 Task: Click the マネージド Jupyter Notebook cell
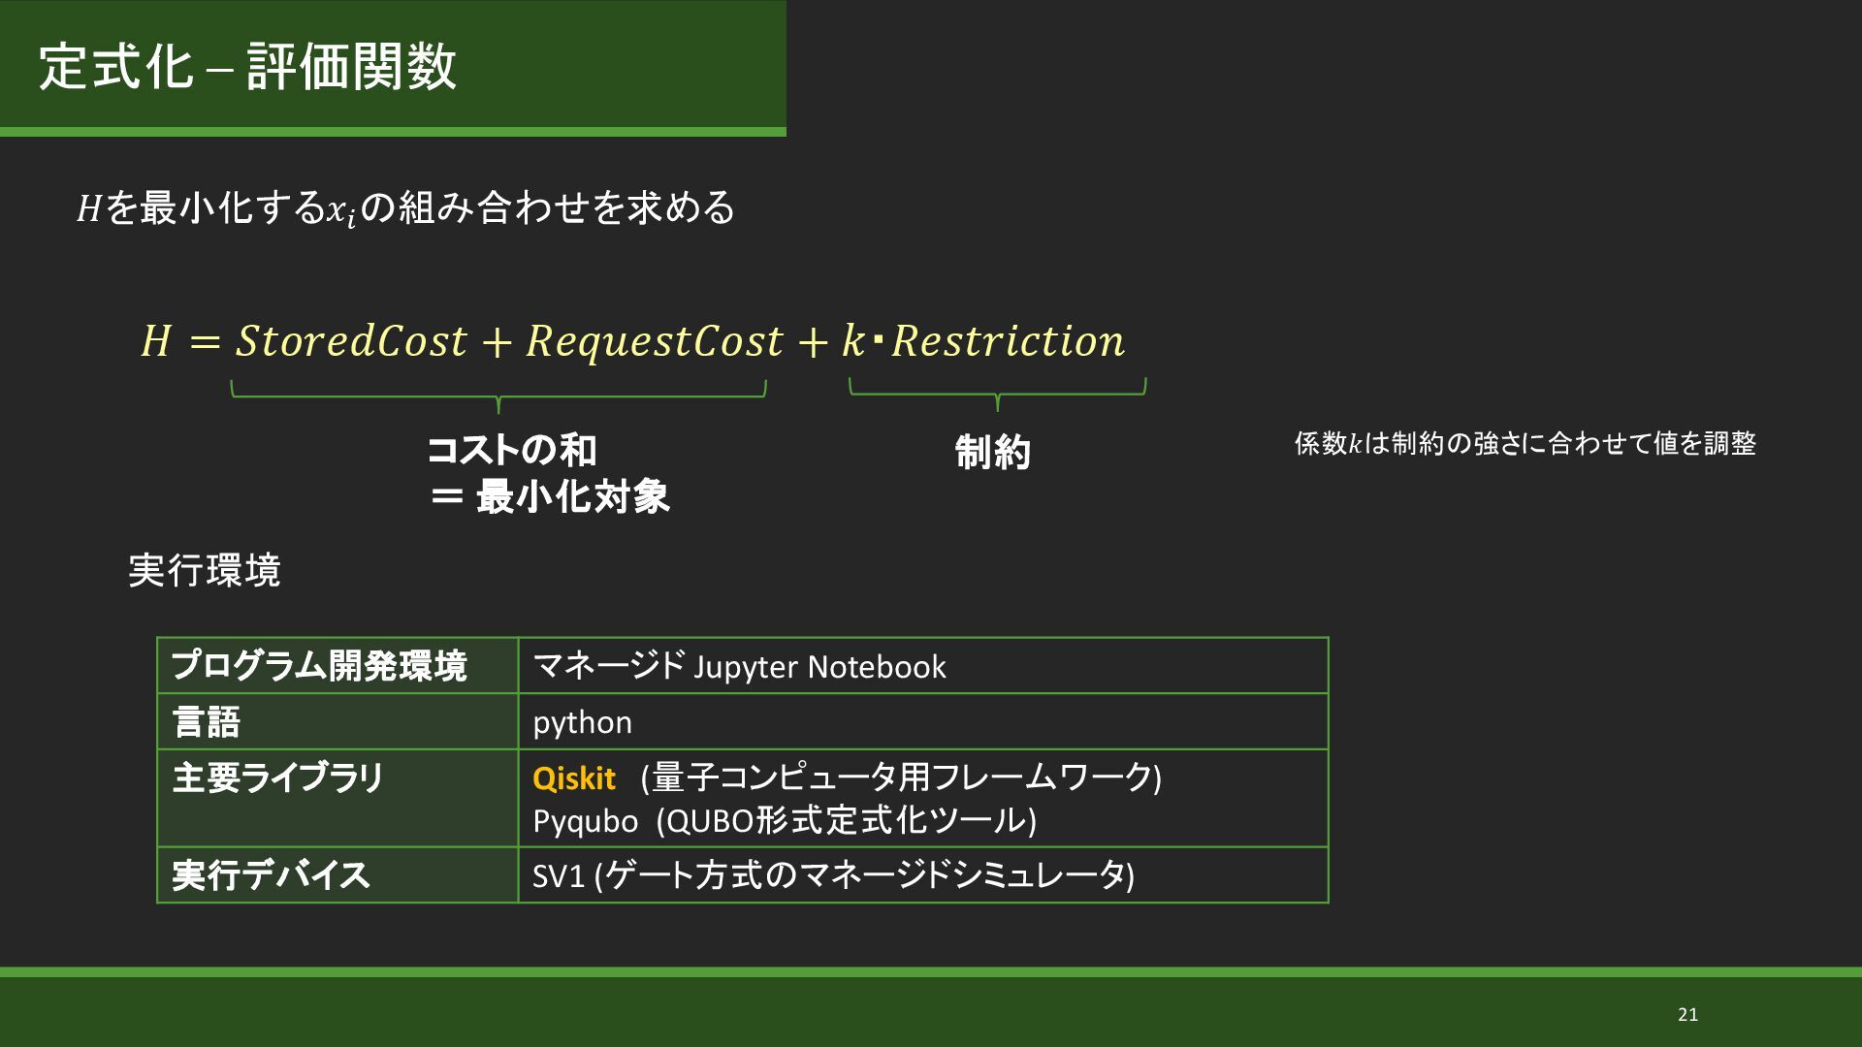tap(739, 667)
